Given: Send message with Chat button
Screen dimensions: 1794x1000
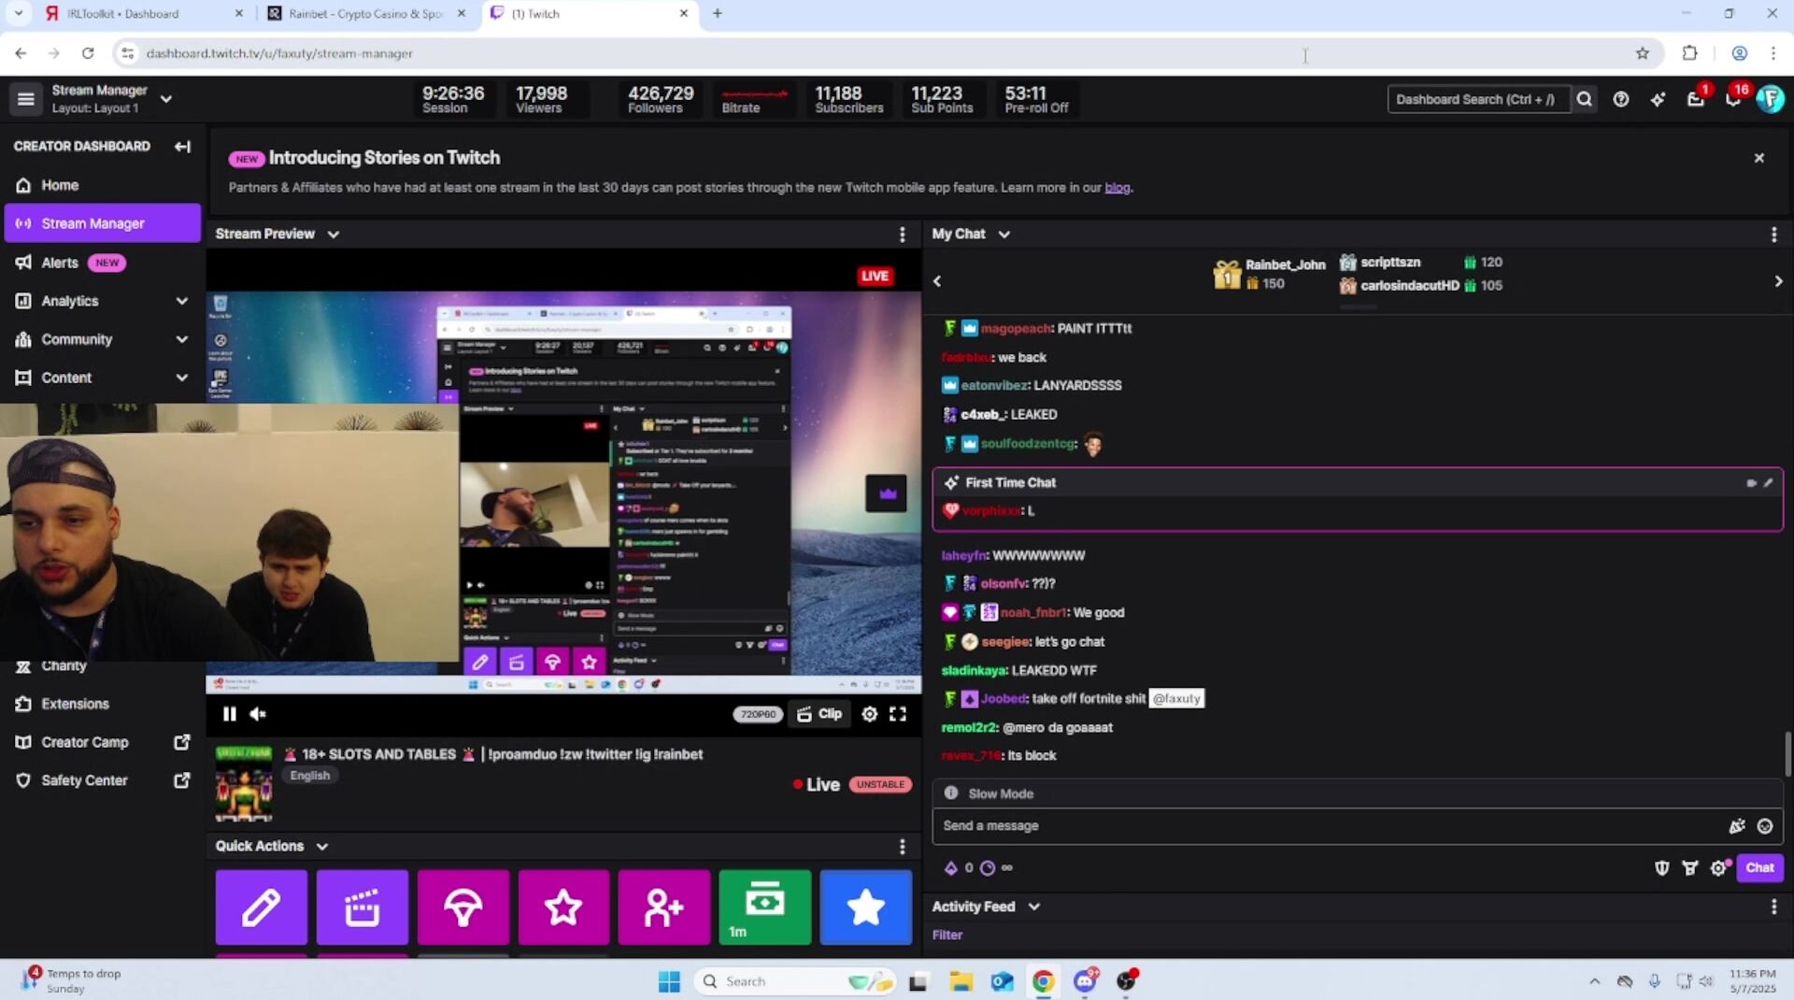Looking at the screenshot, I should [x=1760, y=868].
